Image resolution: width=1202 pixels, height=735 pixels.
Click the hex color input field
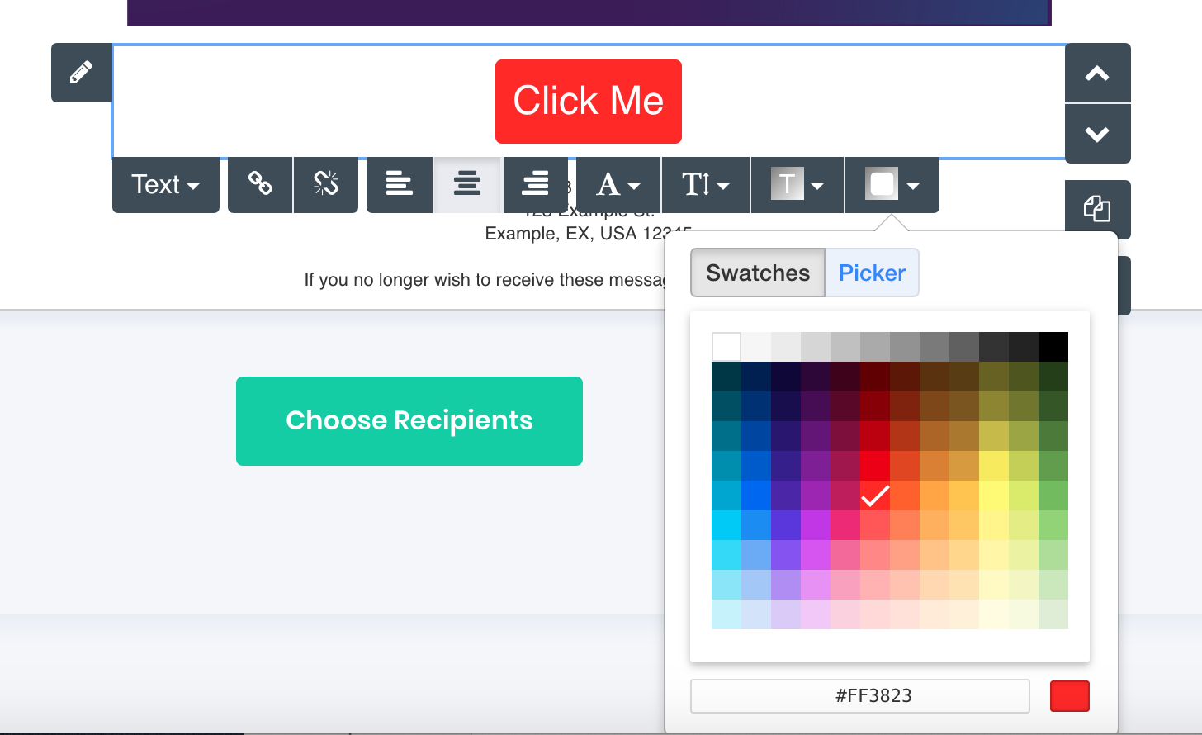point(859,696)
